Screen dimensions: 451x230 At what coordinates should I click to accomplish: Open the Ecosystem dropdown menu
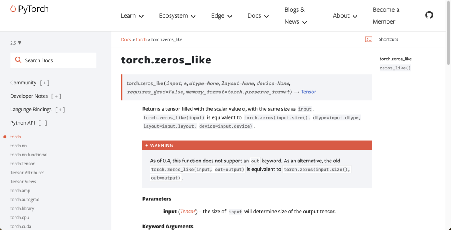click(177, 15)
